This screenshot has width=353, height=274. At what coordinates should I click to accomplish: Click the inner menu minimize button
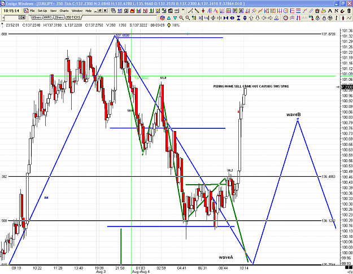point(95,11)
